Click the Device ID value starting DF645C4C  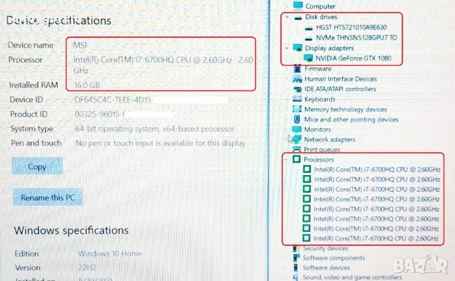(113, 100)
